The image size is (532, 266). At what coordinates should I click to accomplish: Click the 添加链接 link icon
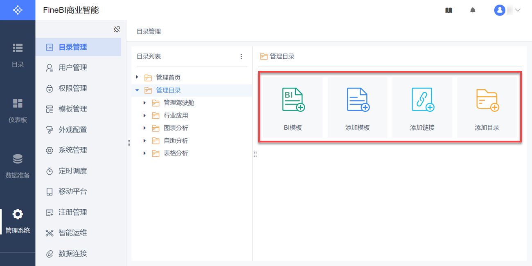[422, 100]
